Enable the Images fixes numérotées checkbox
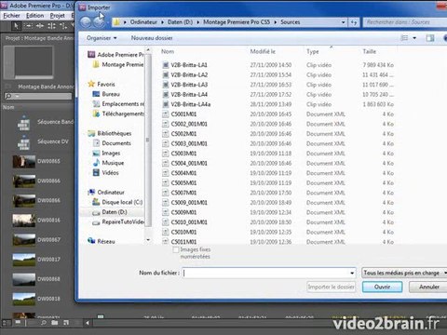Viewport: 447px width, 335px height. 176,249
